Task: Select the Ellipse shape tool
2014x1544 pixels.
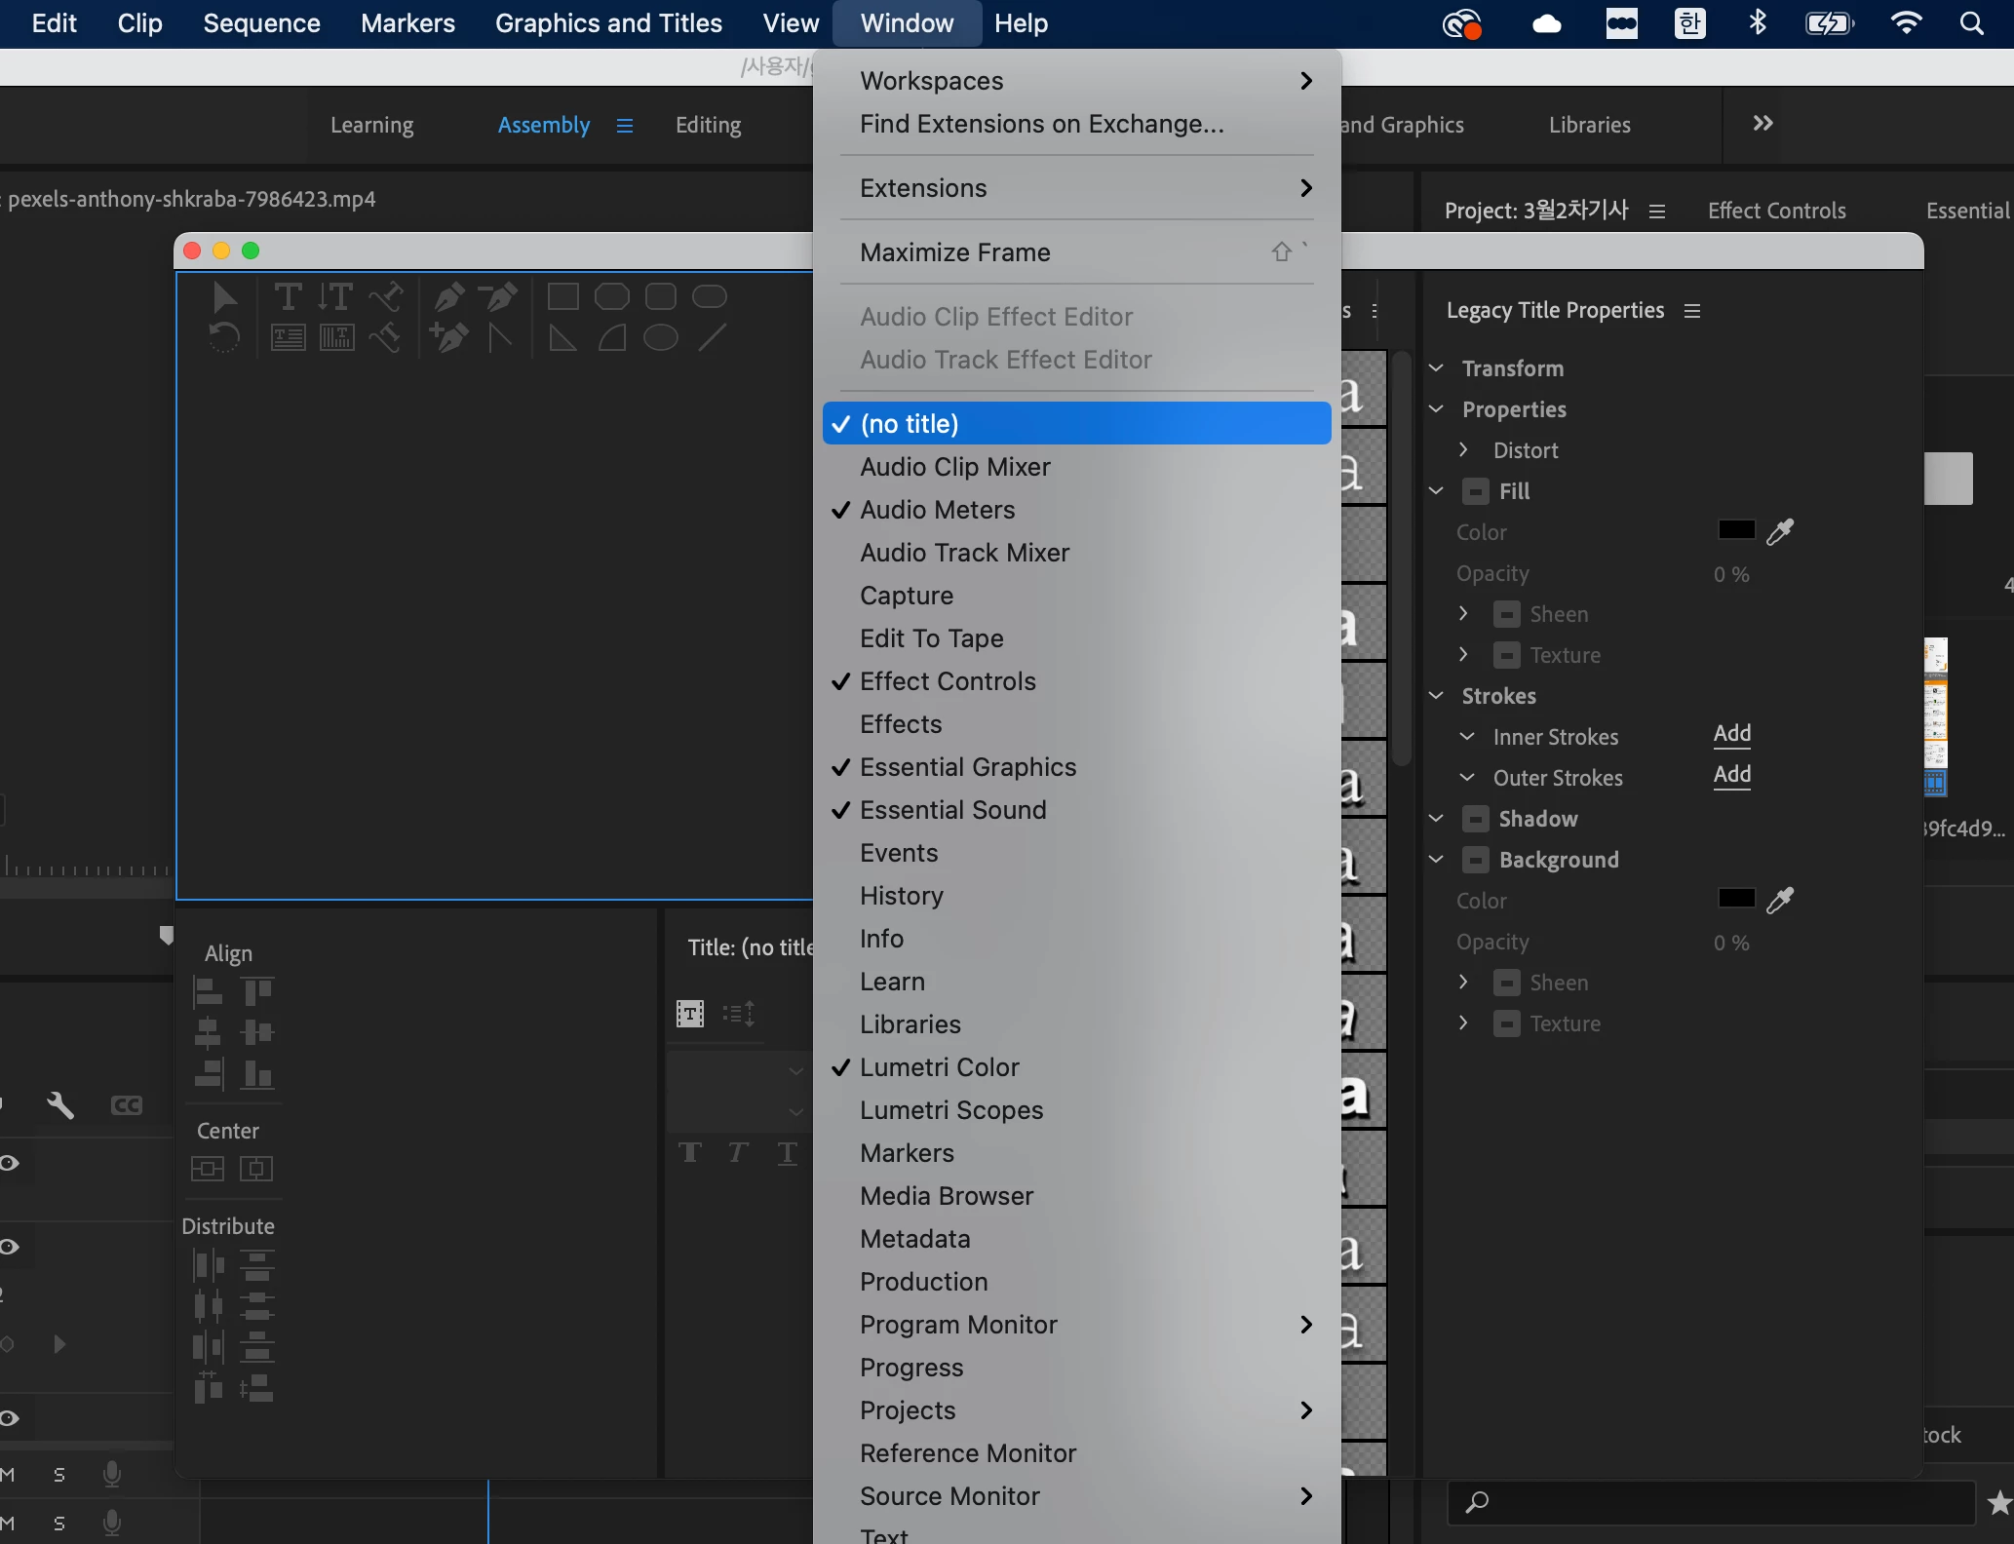Action: [661, 338]
